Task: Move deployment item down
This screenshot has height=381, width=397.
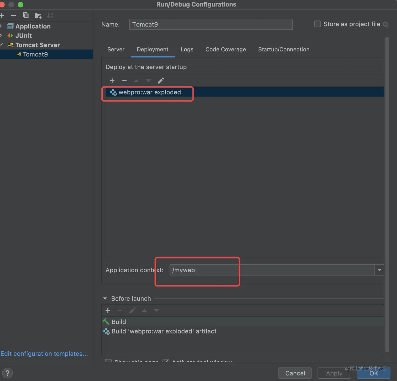Action: [149, 81]
